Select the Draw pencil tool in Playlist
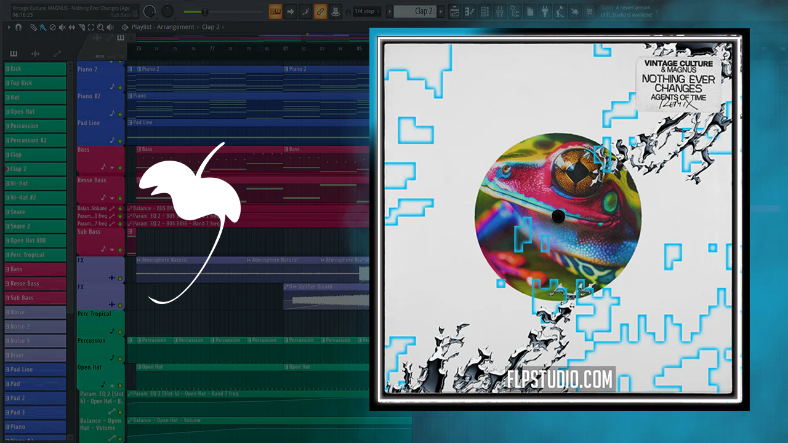The image size is (788, 443). [x=33, y=27]
